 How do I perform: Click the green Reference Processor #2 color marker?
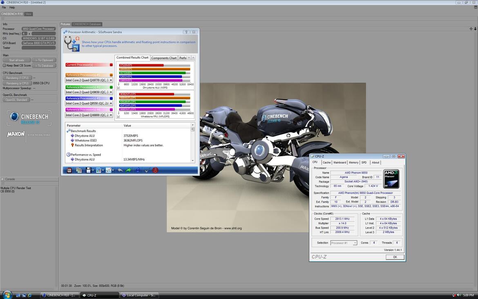[x=111, y=87]
